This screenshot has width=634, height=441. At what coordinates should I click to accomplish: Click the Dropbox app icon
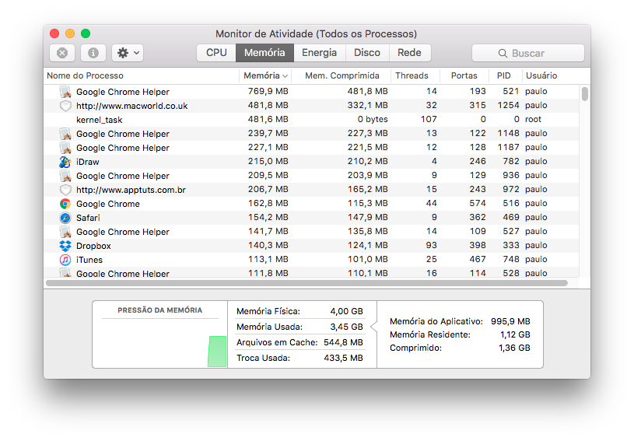(x=65, y=246)
